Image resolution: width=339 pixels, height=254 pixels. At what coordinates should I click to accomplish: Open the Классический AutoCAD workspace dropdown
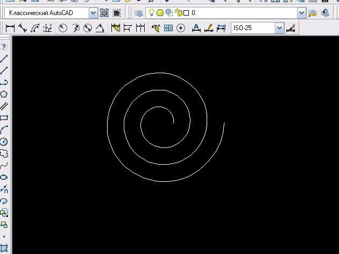(93, 12)
